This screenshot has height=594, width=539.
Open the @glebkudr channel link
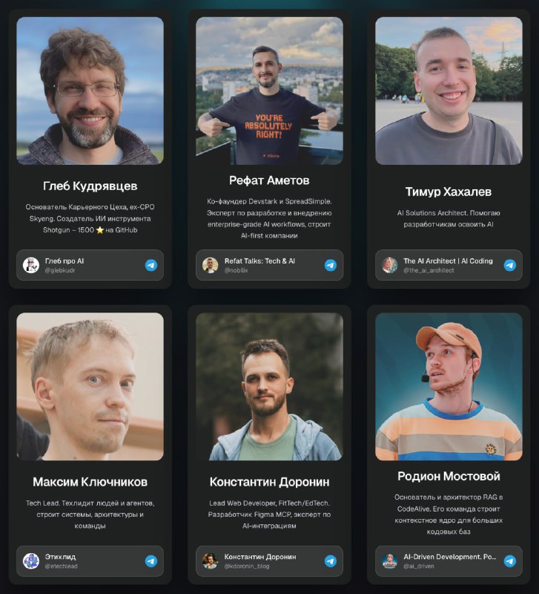coord(90,265)
